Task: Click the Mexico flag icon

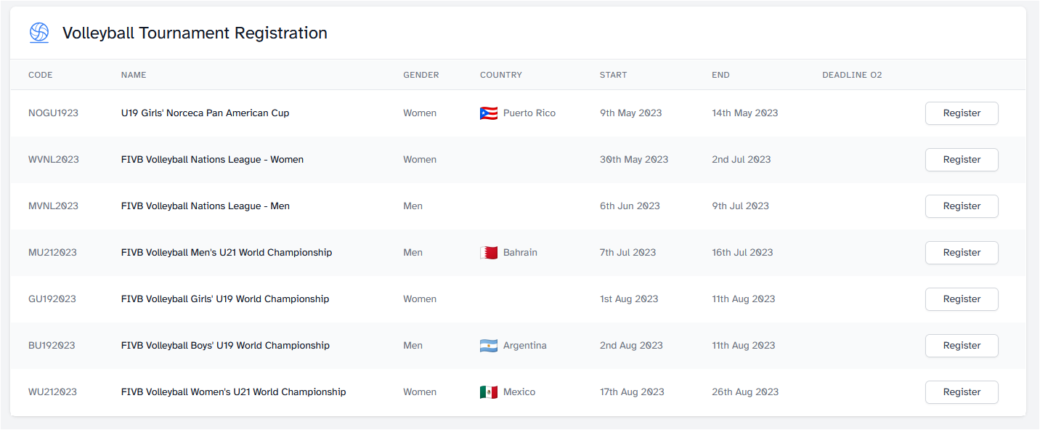Action: point(489,392)
